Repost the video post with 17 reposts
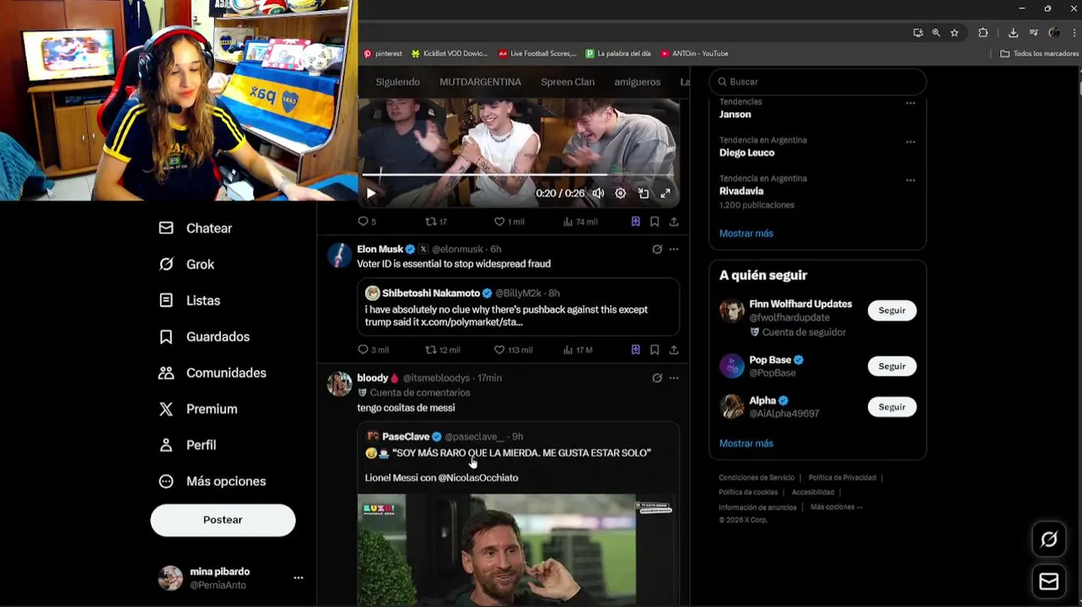The height and width of the screenshot is (607, 1082). [436, 222]
